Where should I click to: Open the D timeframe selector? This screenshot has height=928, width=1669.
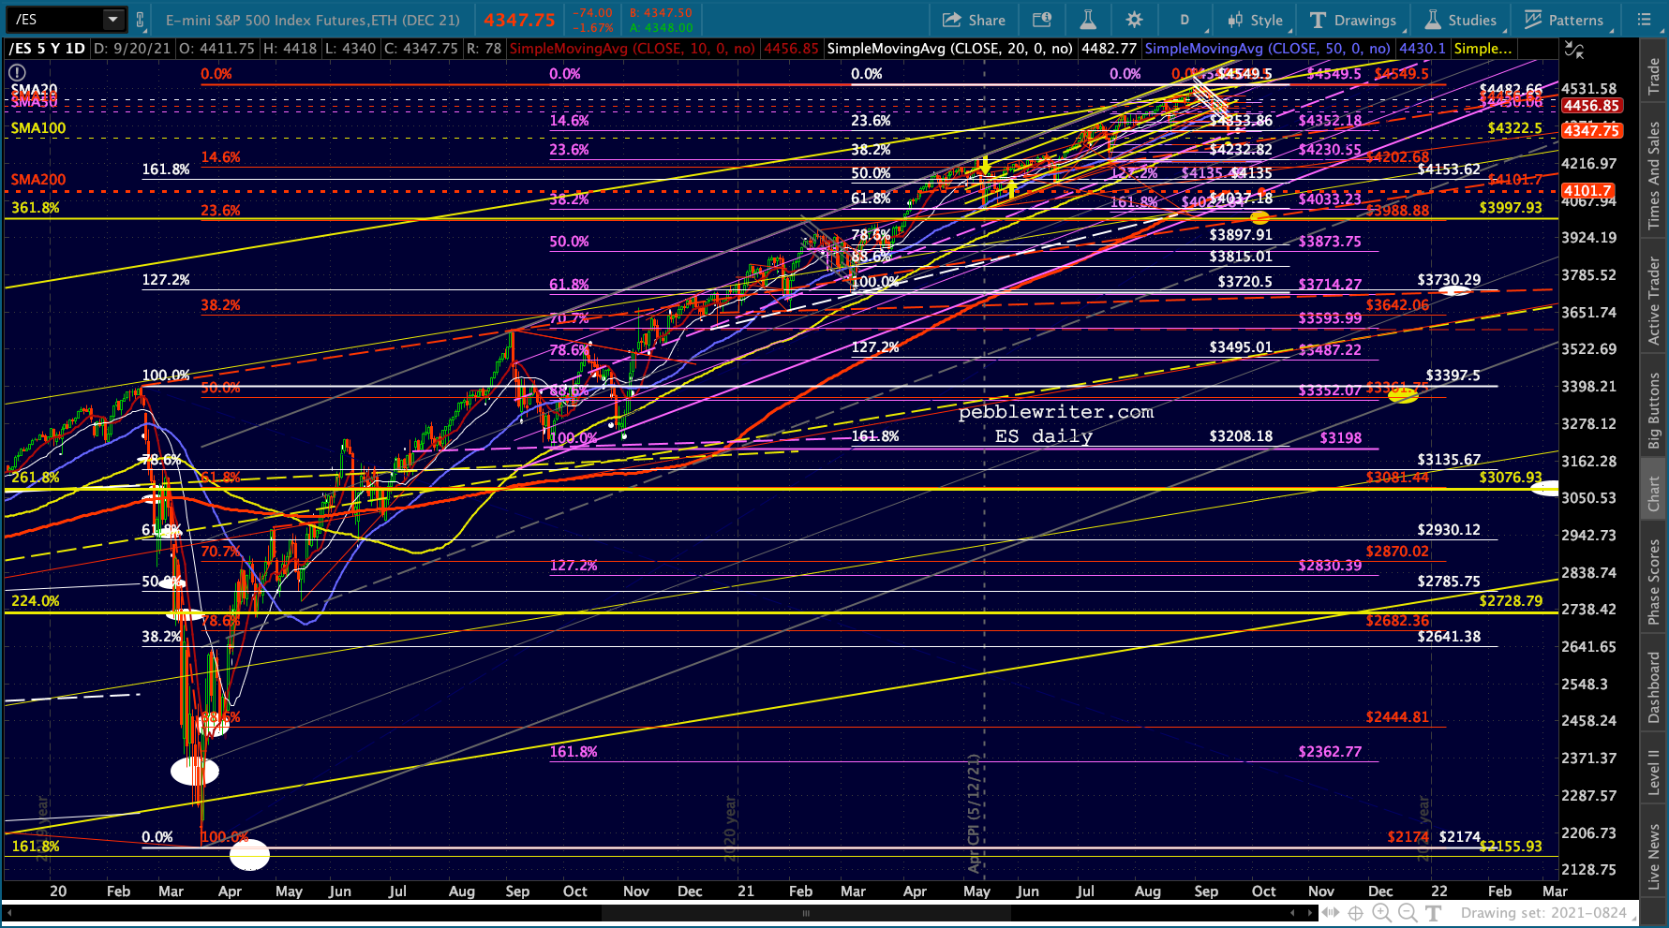1185,20
